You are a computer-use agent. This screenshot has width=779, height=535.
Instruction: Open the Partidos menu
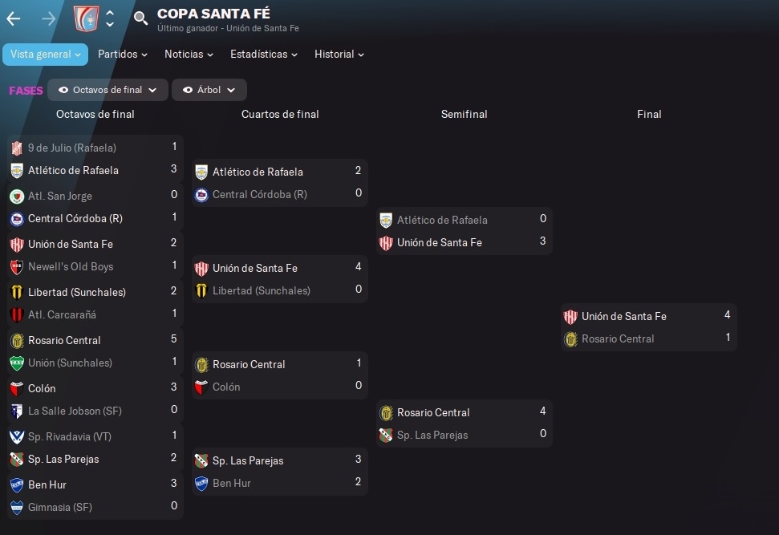(122, 55)
